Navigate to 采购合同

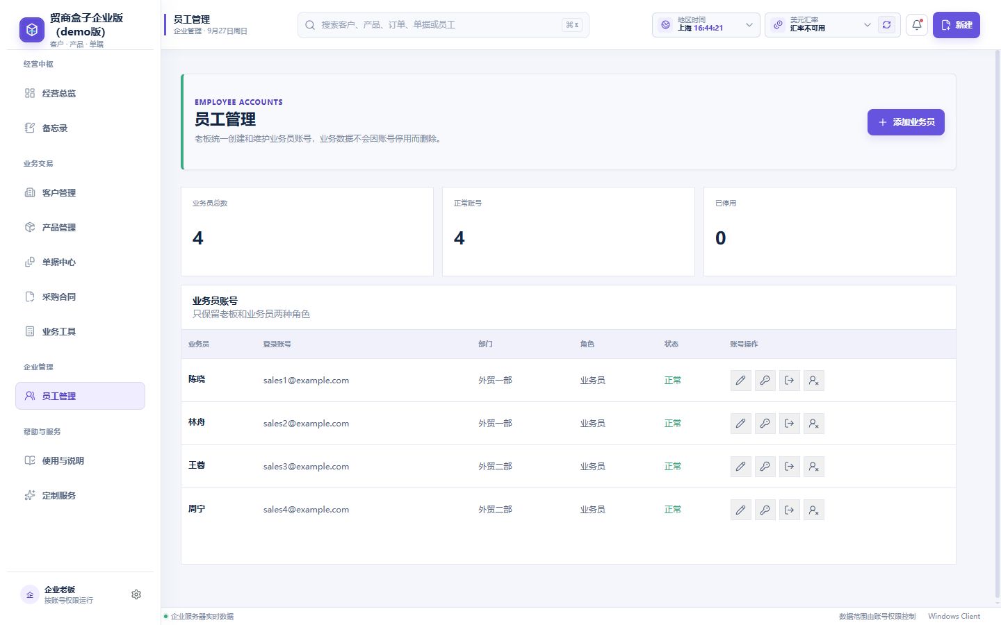point(80,297)
